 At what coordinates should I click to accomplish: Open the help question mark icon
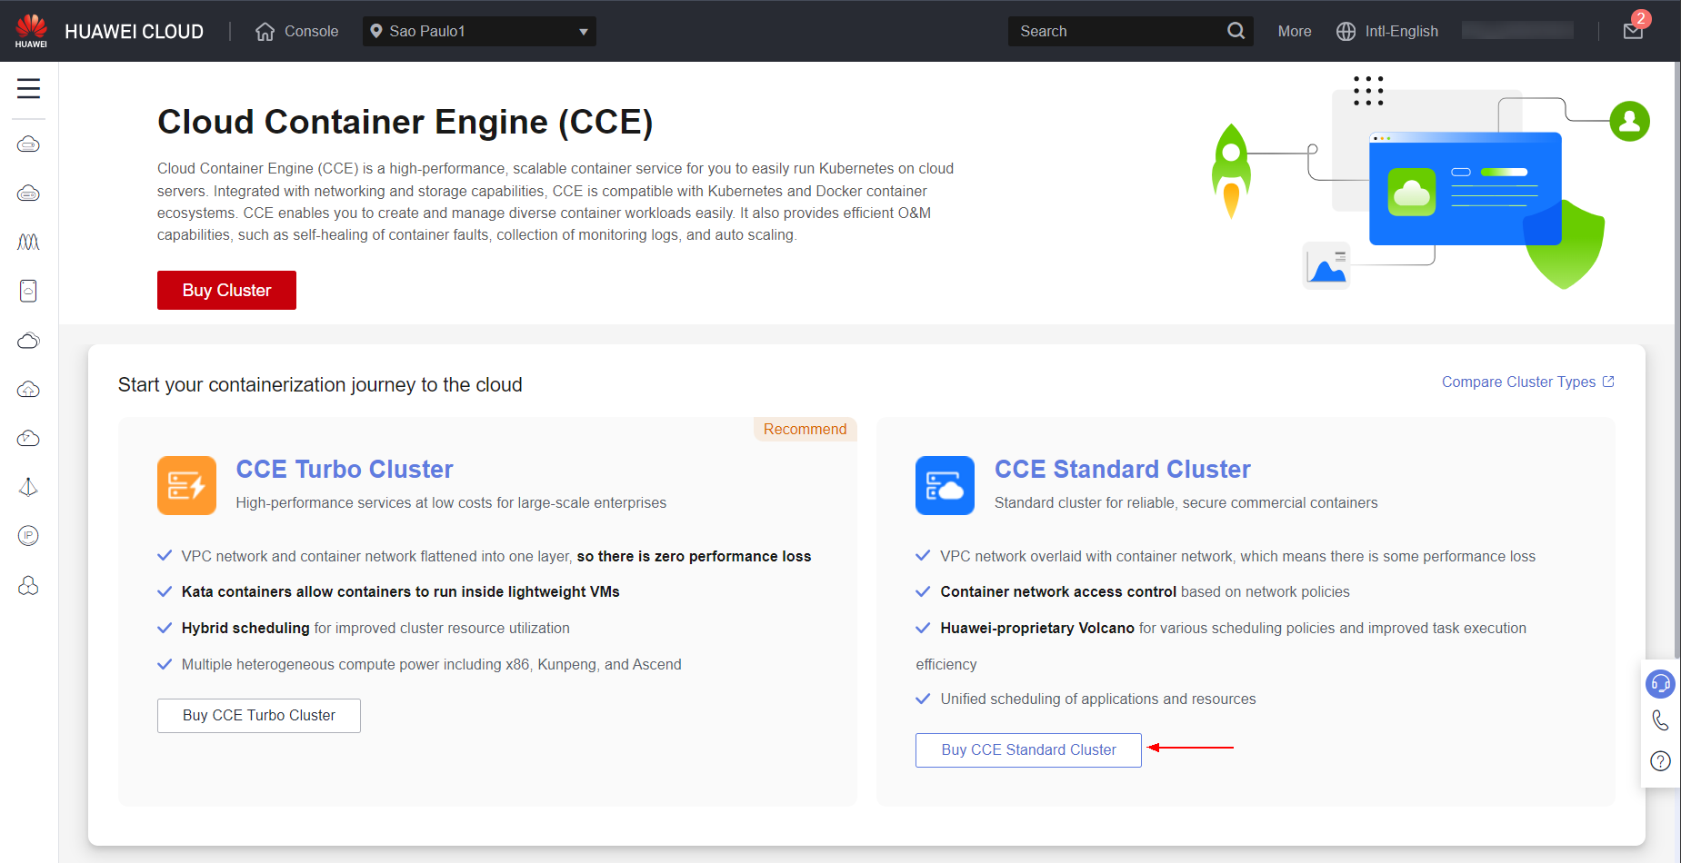[1660, 761]
